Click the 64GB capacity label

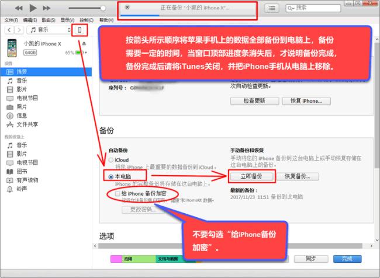point(30,53)
